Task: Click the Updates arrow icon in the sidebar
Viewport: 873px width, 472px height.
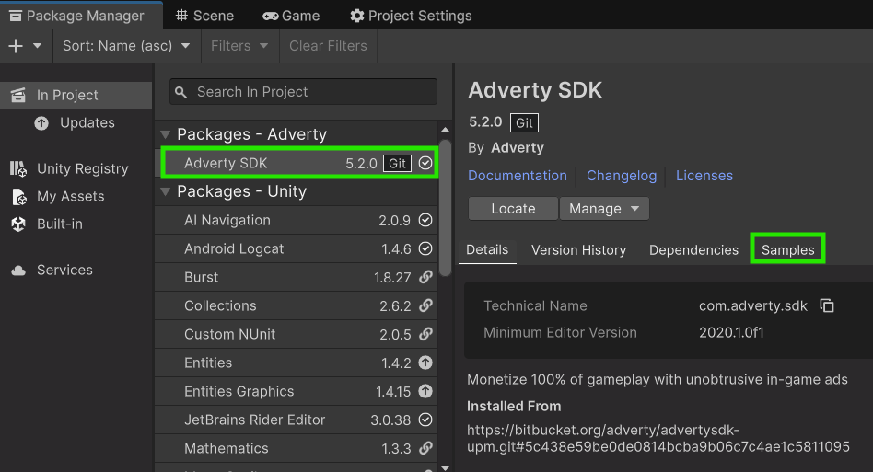Action: coord(41,123)
